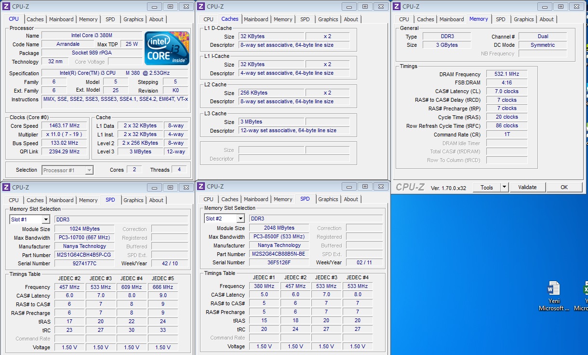Click the Part Number M2S2G64CB88B5N-BE
The height and width of the screenshot is (355, 588).
pos(279,254)
